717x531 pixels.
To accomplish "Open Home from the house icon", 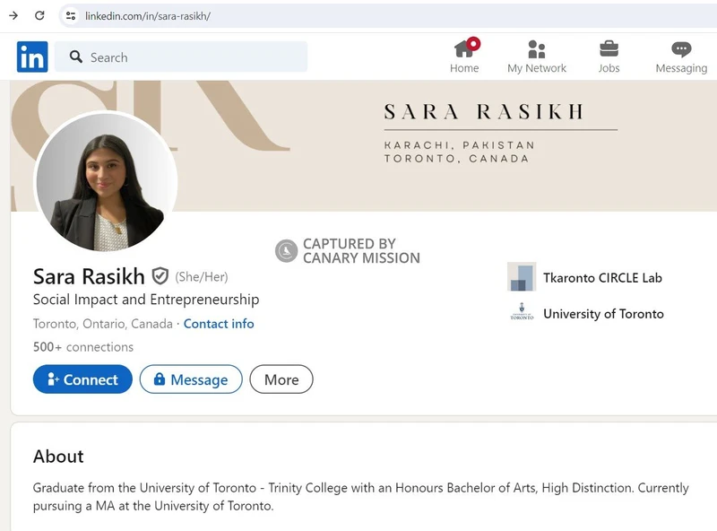I will (463, 48).
